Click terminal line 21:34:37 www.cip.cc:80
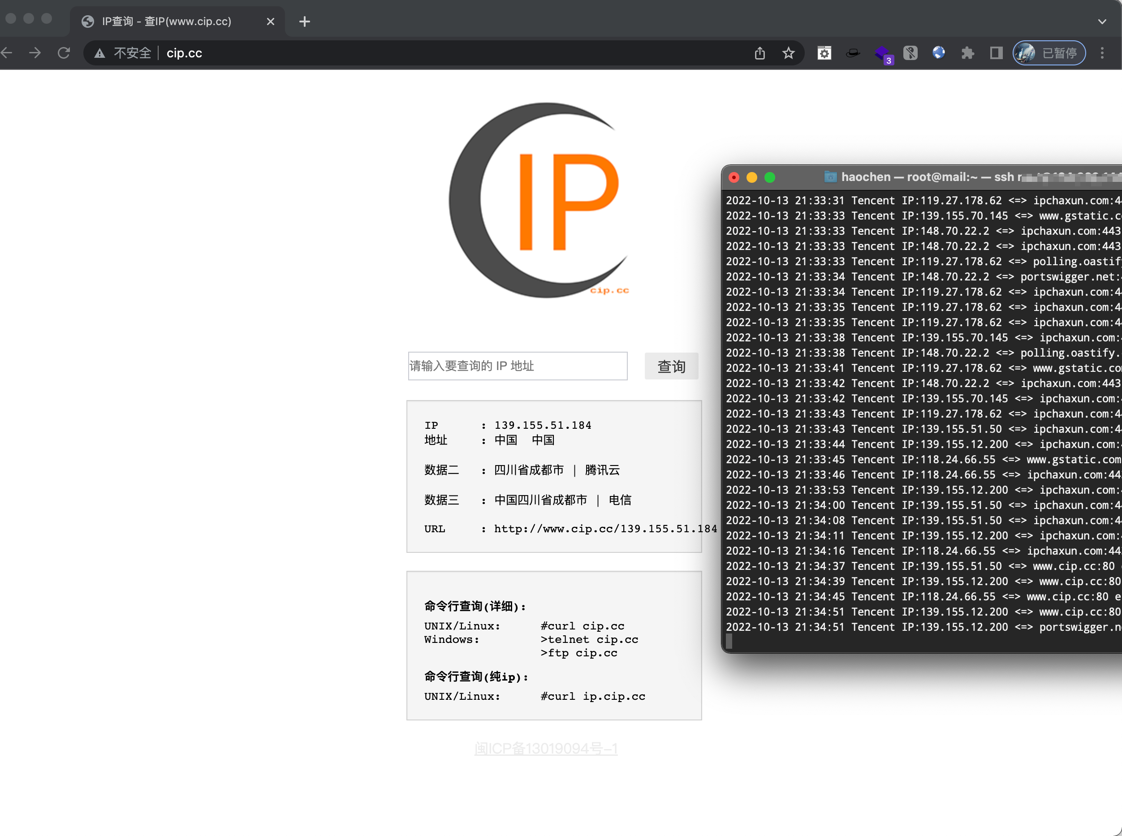The height and width of the screenshot is (836, 1122). 923,566
